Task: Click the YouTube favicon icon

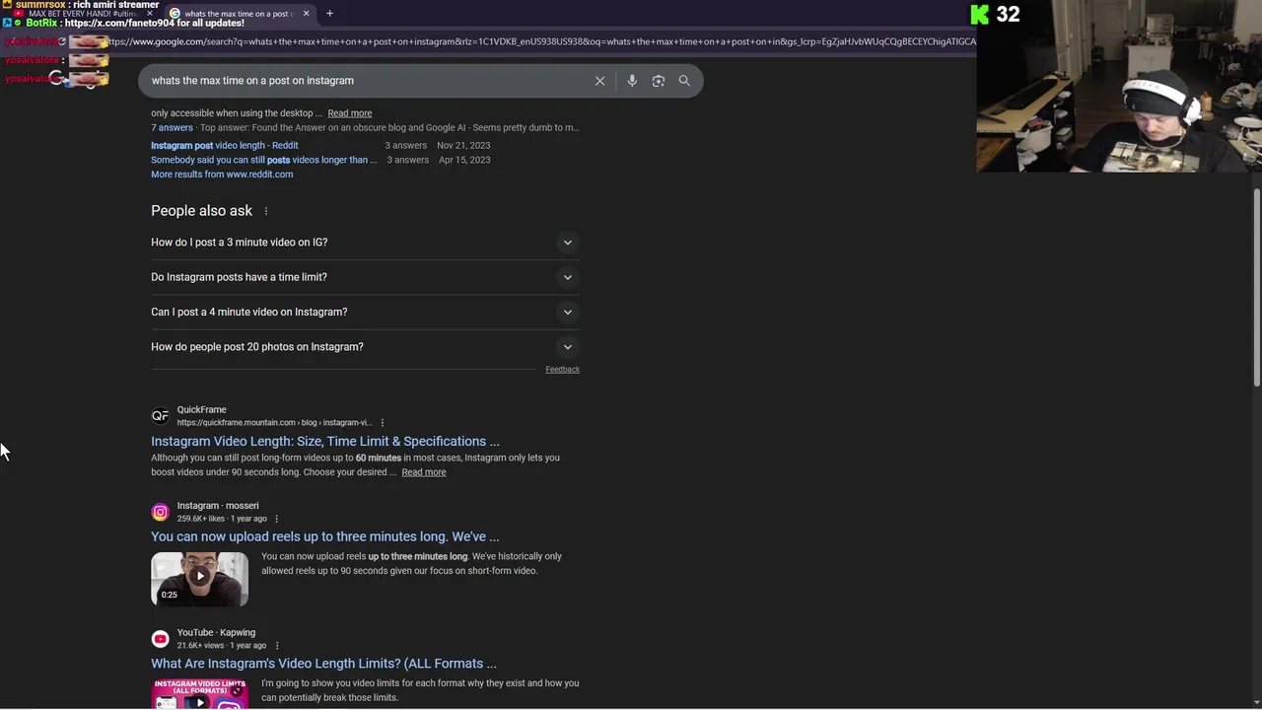Action: tap(160, 639)
